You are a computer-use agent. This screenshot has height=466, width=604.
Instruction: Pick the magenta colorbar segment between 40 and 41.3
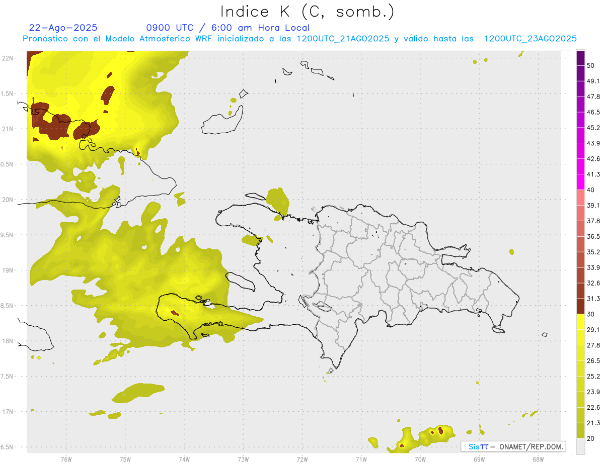click(580, 182)
